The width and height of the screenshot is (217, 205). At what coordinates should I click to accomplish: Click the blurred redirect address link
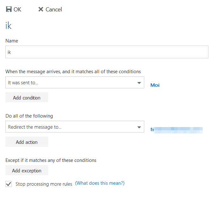[x=176, y=129]
